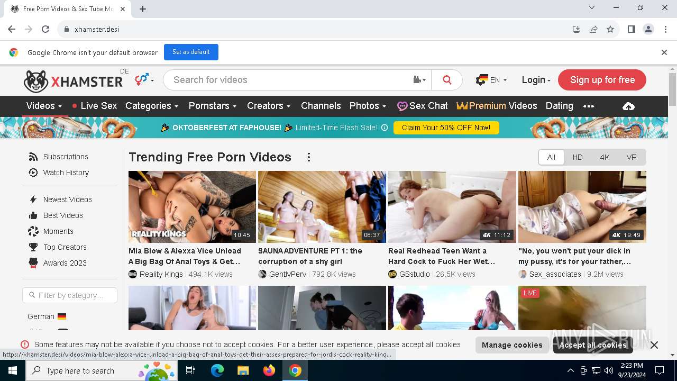The width and height of the screenshot is (677, 381).
Task: Open the Chrome profile menu
Action: (648, 29)
